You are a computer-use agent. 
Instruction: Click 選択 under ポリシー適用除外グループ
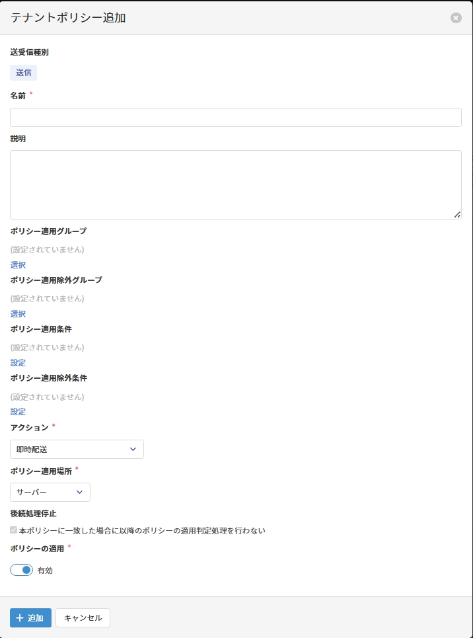(18, 314)
